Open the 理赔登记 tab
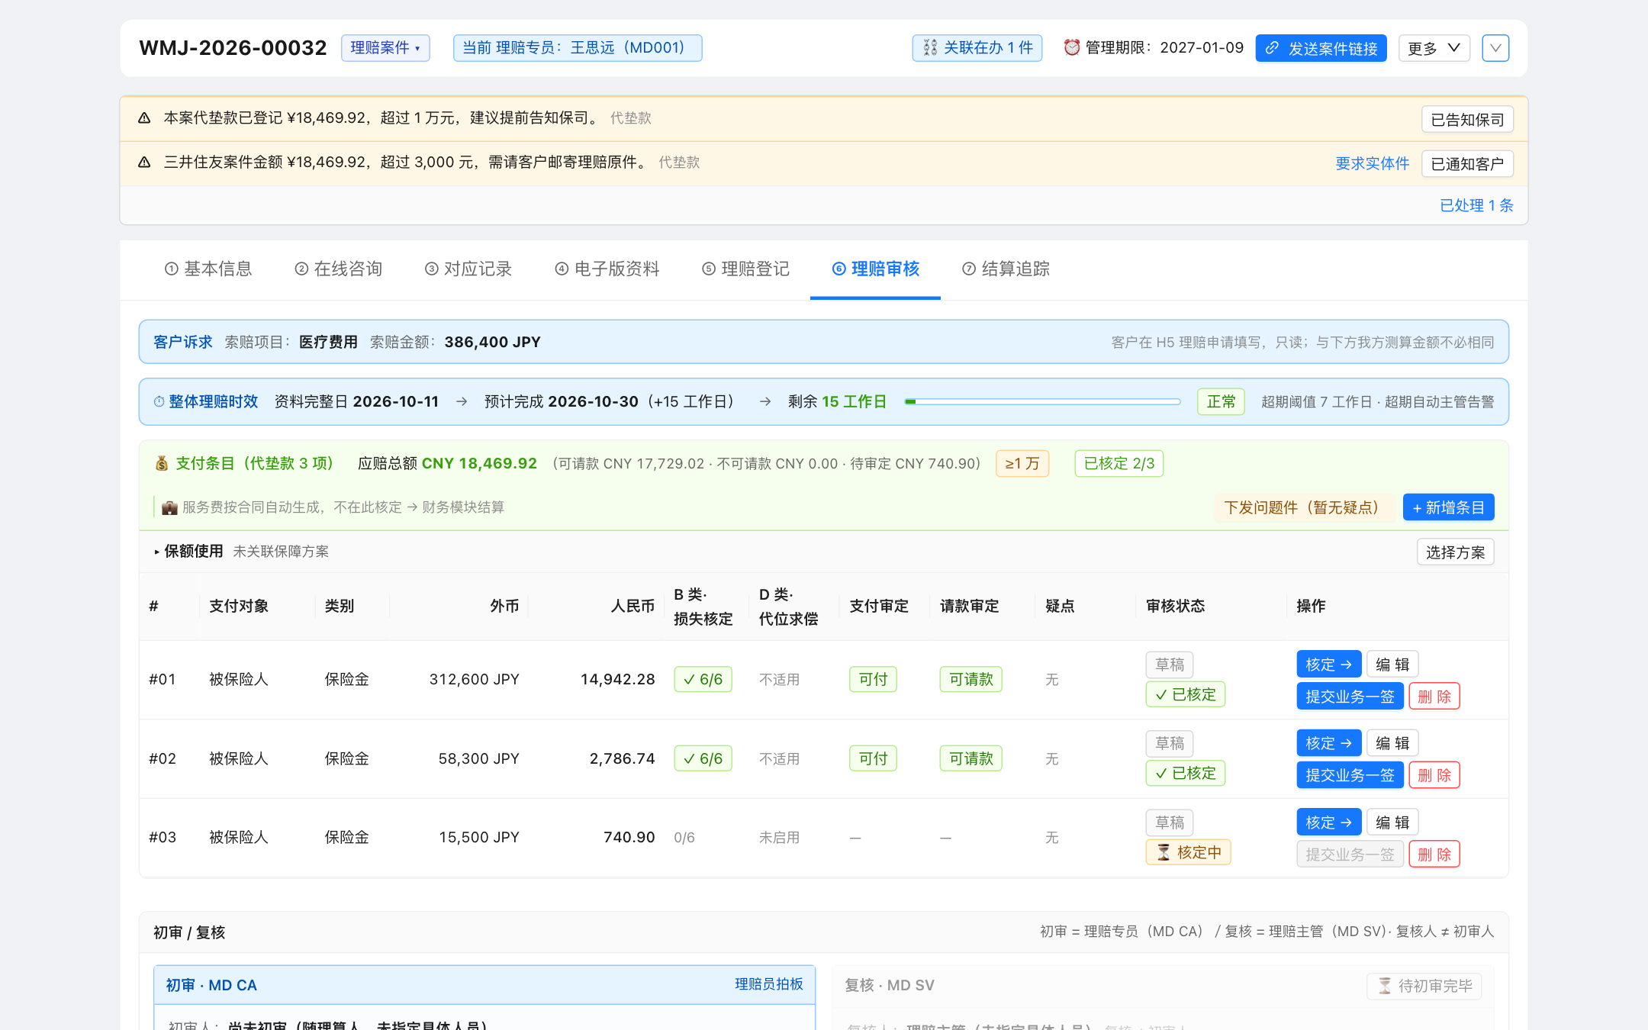This screenshot has height=1030, width=1648. pyautogui.click(x=746, y=269)
